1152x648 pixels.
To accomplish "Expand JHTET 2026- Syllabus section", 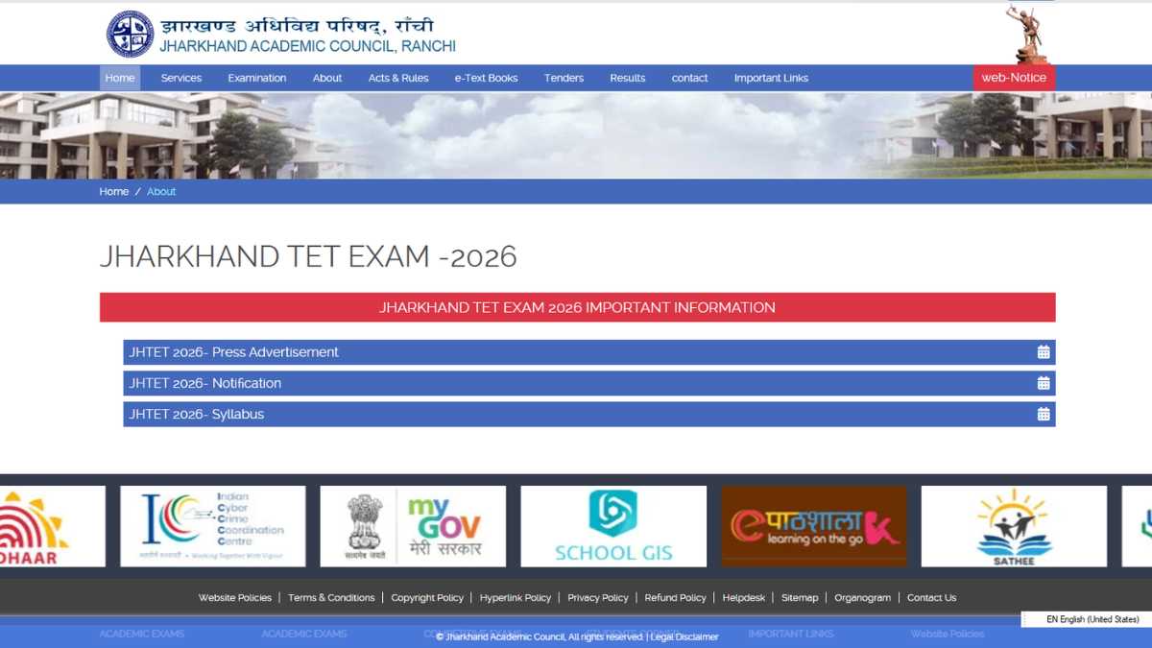I will tap(197, 415).
